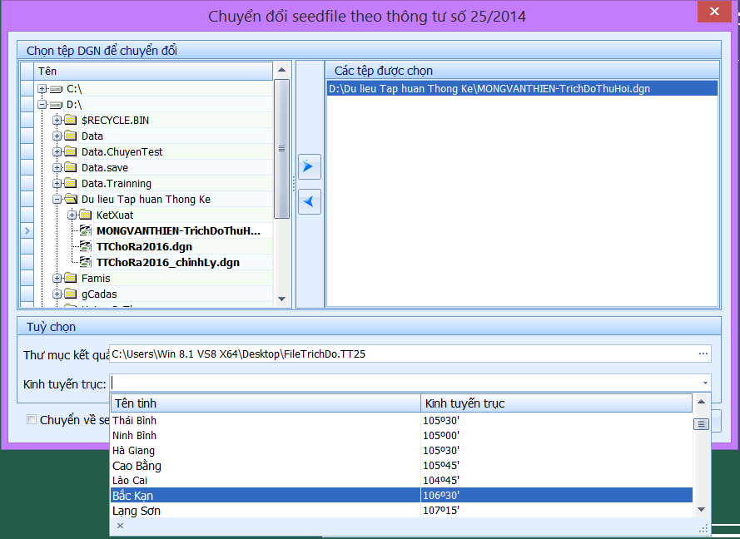This screenshot has height=539, width=740.
Task: Select the MONGVANTHIEN-TrichDoThuHoi.dgn entry in selected files
Action: [489, 88]
